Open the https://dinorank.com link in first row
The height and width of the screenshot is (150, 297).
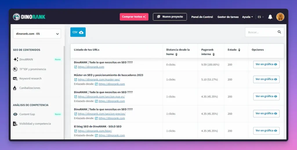click(x=91, y=67)
